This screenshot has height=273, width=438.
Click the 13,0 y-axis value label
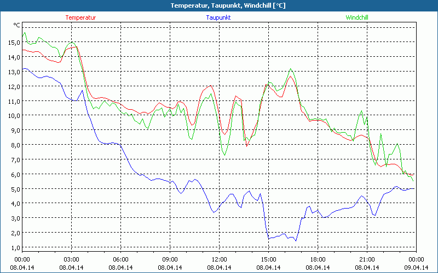pyautogui.click(x=14, y=72)
